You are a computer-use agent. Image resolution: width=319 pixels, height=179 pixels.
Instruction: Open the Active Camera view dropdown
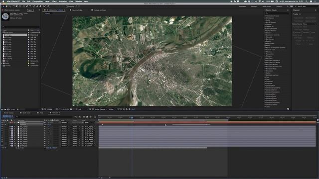100,109
